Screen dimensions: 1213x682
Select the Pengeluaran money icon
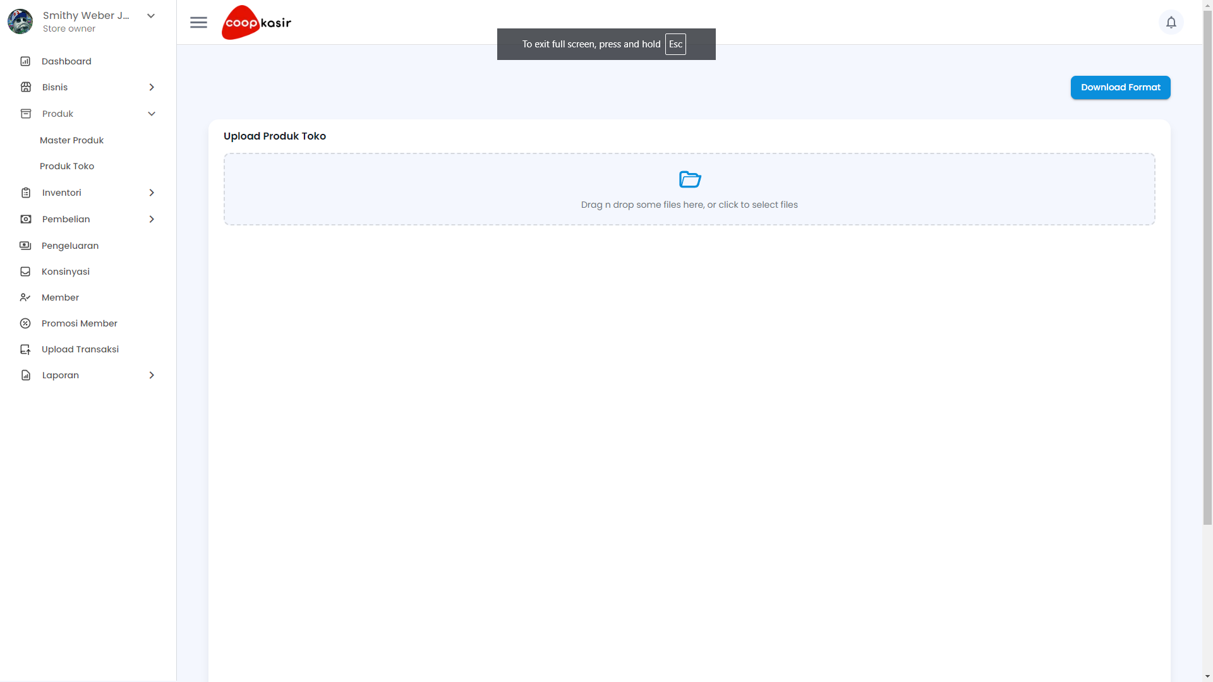[x=25, y=246]
